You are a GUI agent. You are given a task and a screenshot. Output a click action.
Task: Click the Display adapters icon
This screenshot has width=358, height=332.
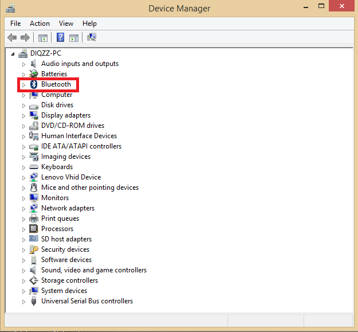tap(34, 115)
